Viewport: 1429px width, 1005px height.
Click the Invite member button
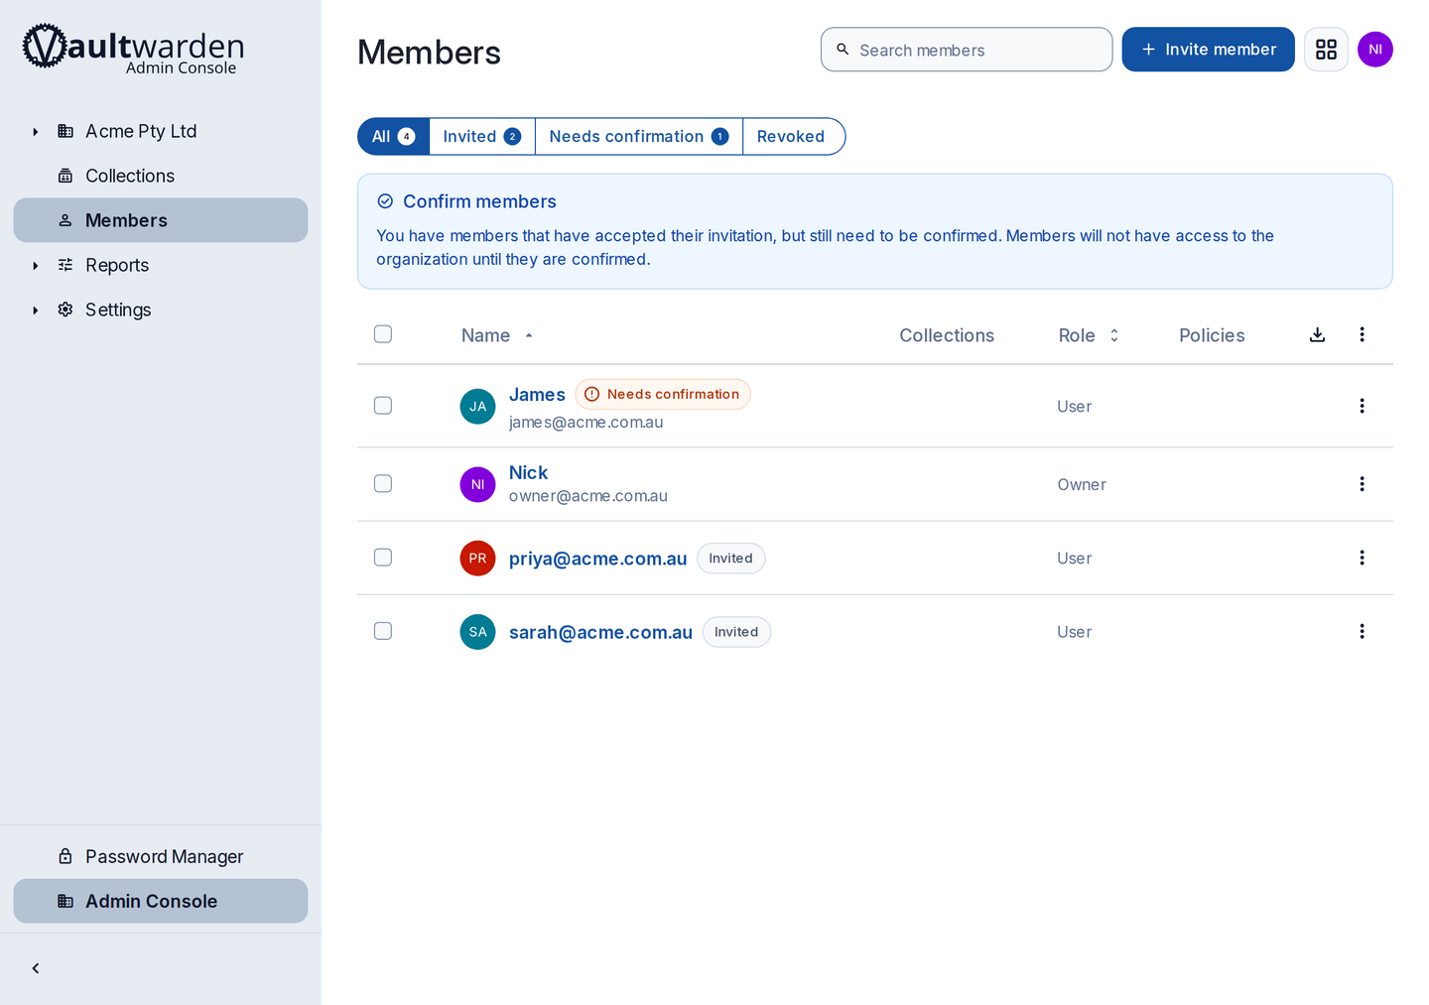(1208, 50)
